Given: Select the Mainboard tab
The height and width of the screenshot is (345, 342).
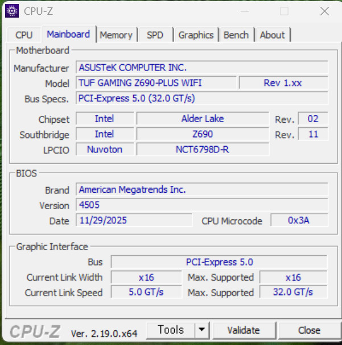Looking at the screenshot, I should [68, 34].
